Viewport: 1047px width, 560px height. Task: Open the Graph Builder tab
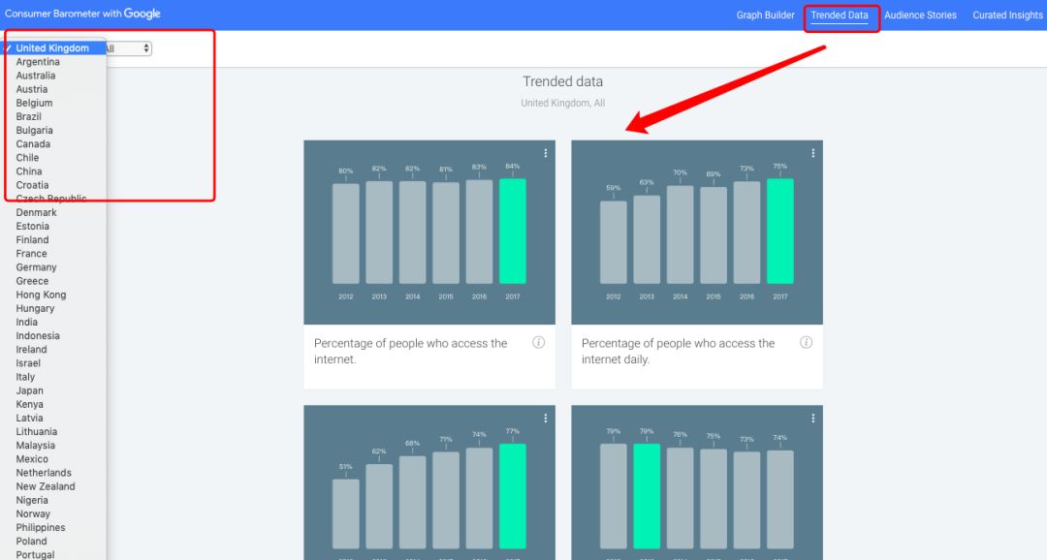pos(765,16)
